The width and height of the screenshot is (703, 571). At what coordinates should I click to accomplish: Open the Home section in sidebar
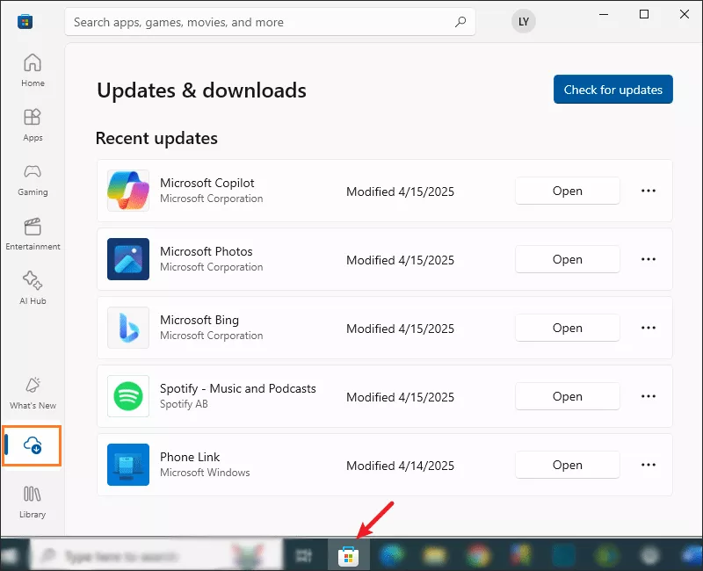(x=33, y=70)
